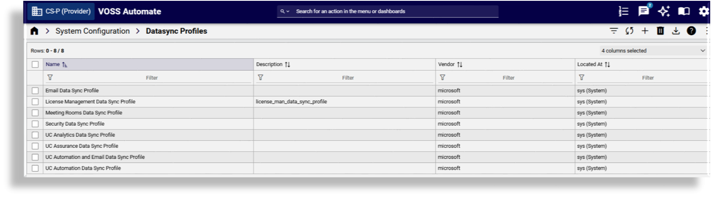Image resolution: width=711 pixels, height=198 pixels.
Task: Focus the Name filter field
Action: [x=152, y=78]
